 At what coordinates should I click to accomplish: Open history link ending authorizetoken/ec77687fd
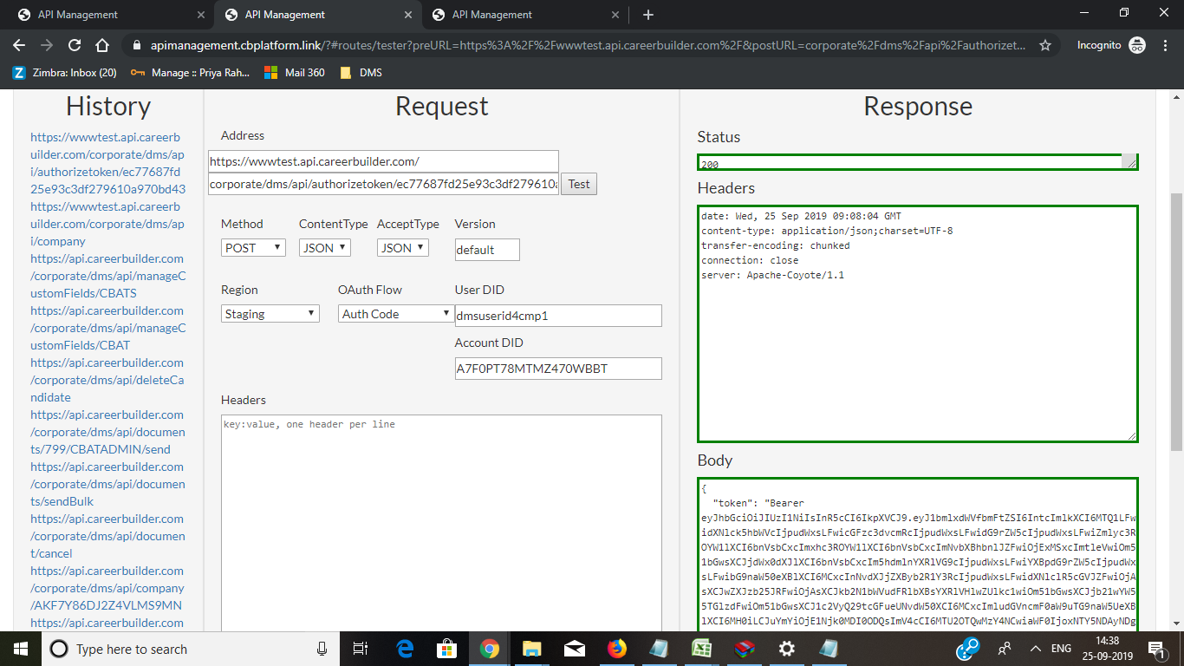pyautogui.click(x=107, y=163)
